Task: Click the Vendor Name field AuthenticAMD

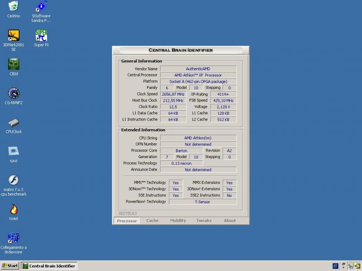Action: tap(198, 69)
